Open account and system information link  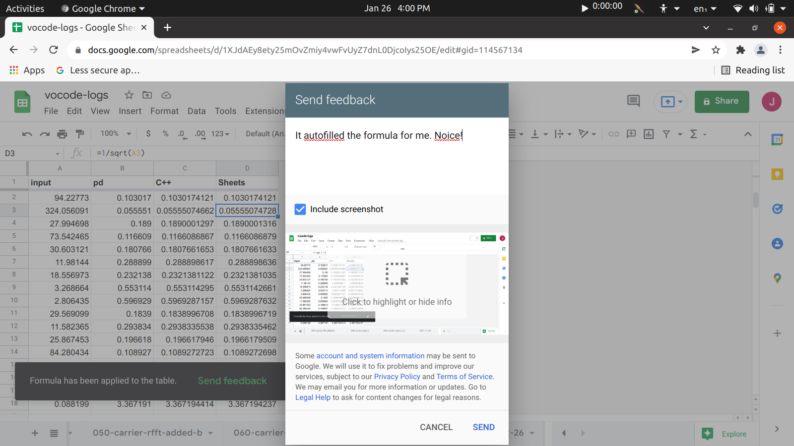(x=370, y=356)
